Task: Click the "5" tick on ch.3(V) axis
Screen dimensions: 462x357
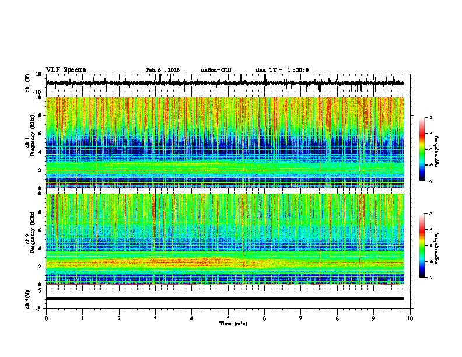Action: coord(40,290)
